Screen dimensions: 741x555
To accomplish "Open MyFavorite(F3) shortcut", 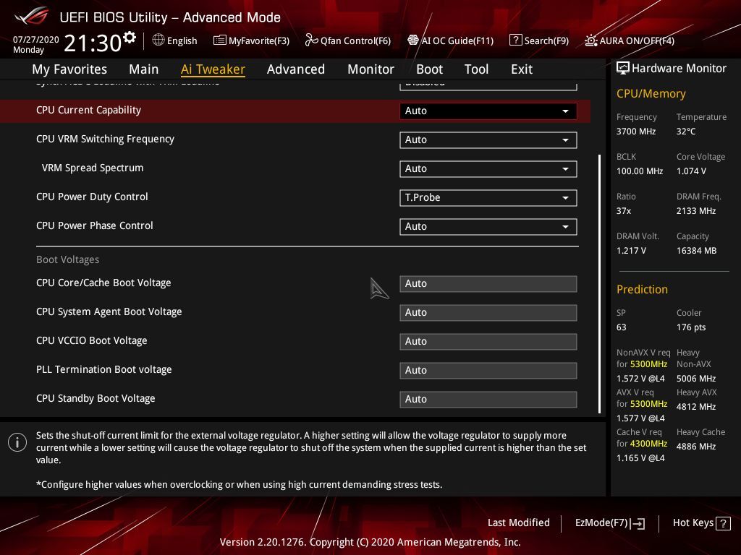I will (x=251, y=40).
